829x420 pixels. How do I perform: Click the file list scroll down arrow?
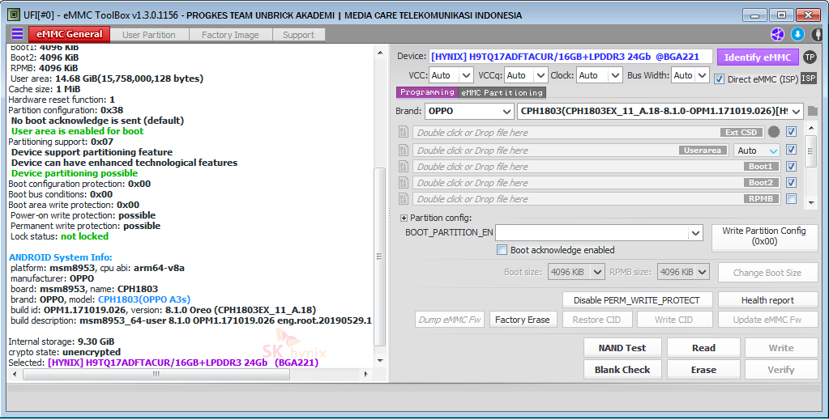pos(810,202)
